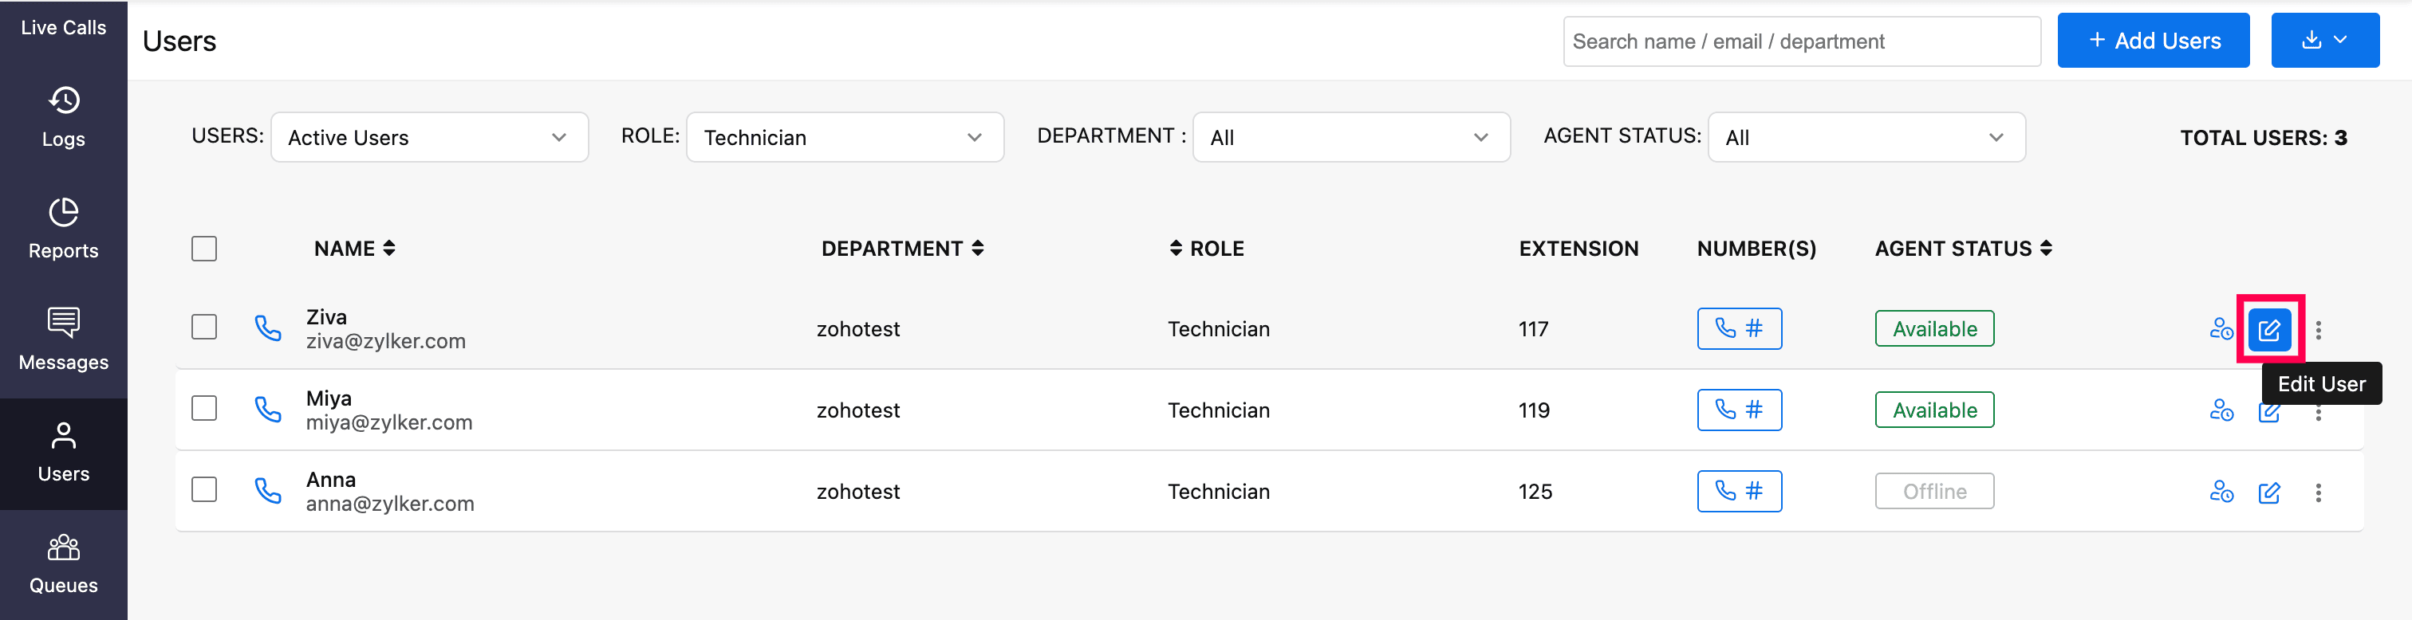Click the call icon next to Anna
This screenshot has height=620, width=2412.
268,491
